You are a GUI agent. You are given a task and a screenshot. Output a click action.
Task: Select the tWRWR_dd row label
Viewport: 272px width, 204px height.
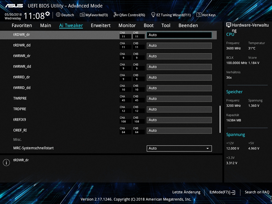tap(22, 66)
